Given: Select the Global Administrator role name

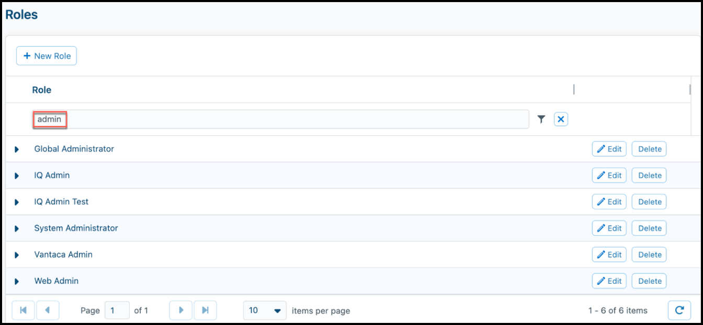Looking at the screenshot, I should [74, 149].
